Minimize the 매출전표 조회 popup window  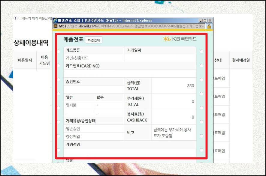coord(201,20)
